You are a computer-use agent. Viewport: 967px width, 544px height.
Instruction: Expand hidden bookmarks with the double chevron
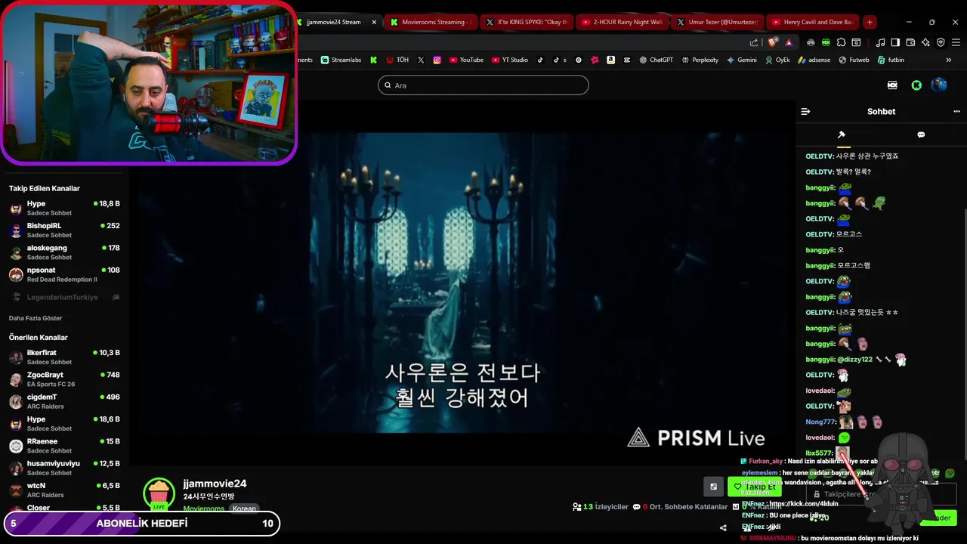coord(949,60)
